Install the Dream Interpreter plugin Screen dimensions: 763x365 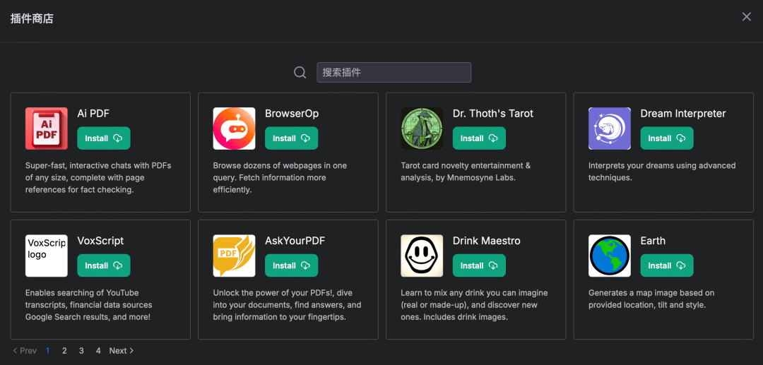click(667, 138)
